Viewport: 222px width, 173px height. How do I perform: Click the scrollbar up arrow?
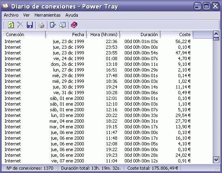coord(216,34)
